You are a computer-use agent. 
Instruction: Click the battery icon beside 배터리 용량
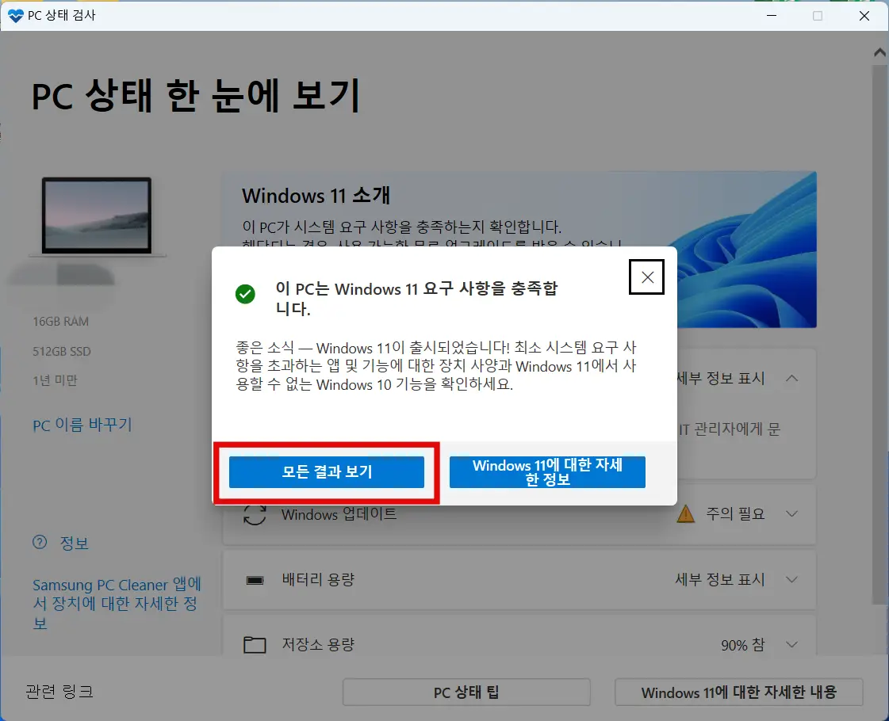[x=255, y=580]
